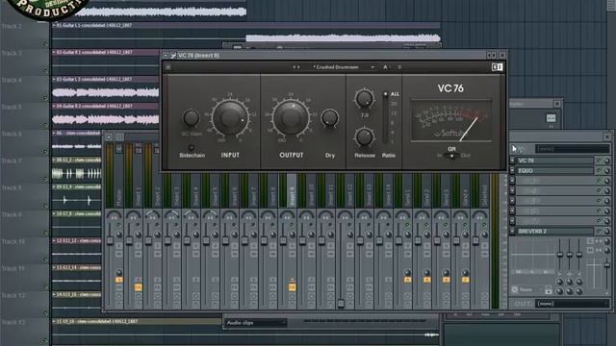Click the SC Gain knob
Image resolution: width=616 pixels, height=346 pixels.
point(192,117)
